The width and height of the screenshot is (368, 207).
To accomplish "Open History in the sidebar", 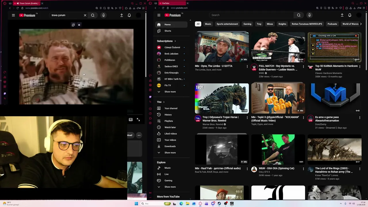I will [171, 115].
